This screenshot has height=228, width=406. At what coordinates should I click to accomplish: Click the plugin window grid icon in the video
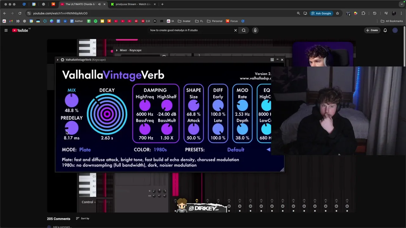(272, 60)
